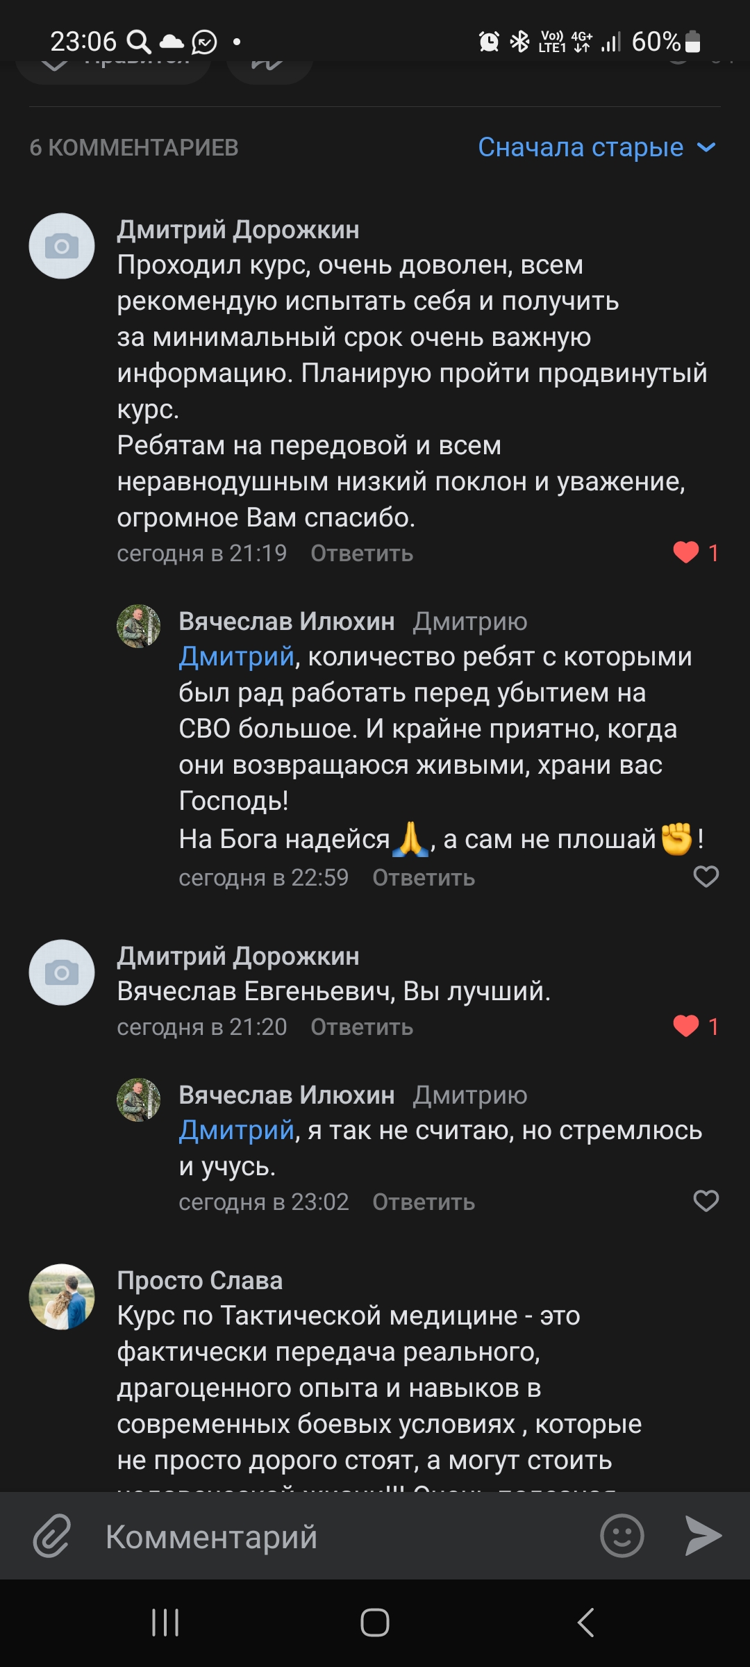
Task: Unlike Дмитрий's 21:19 comment red heart
Action: pos(686,552)
